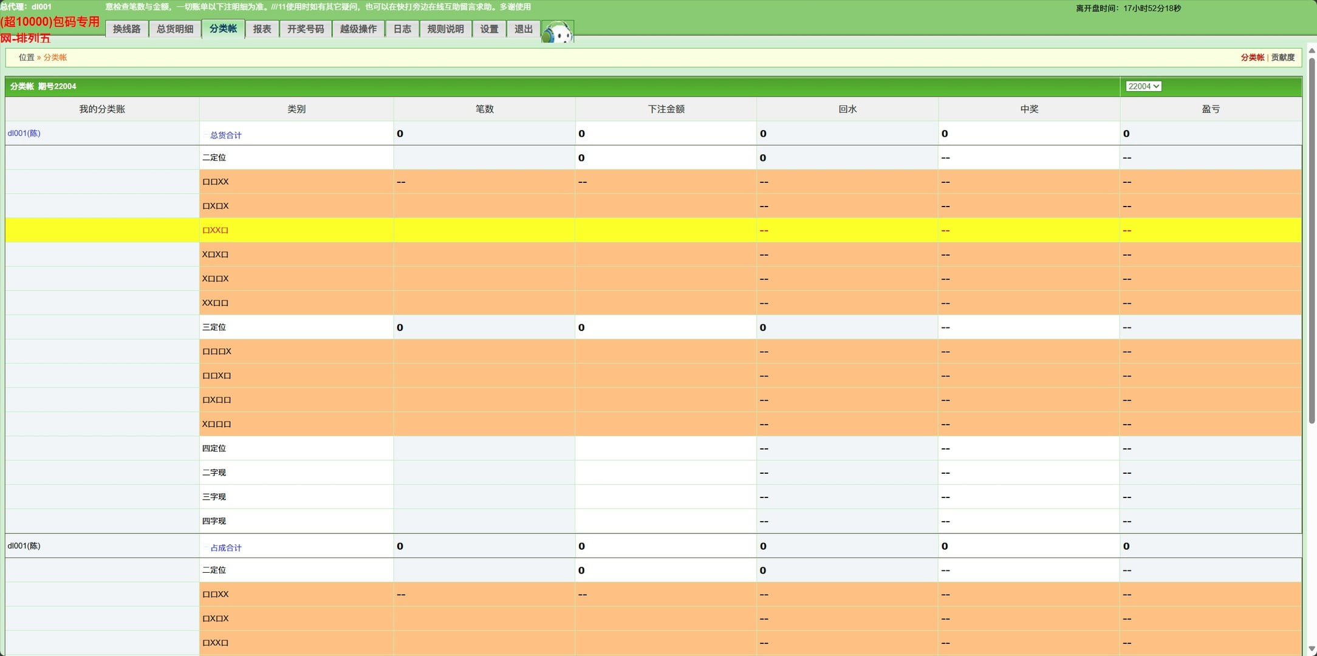Image resolution: width=1317 pixels, height=656 pixels.
Task: Collapse the 占成合计 section toggle
Action: click(207, 547)
